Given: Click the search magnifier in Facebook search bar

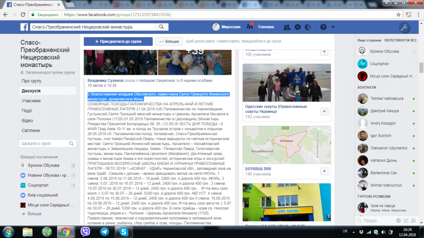Looking at the screenshot, I should pyautogui.click(x=161, y=27).
